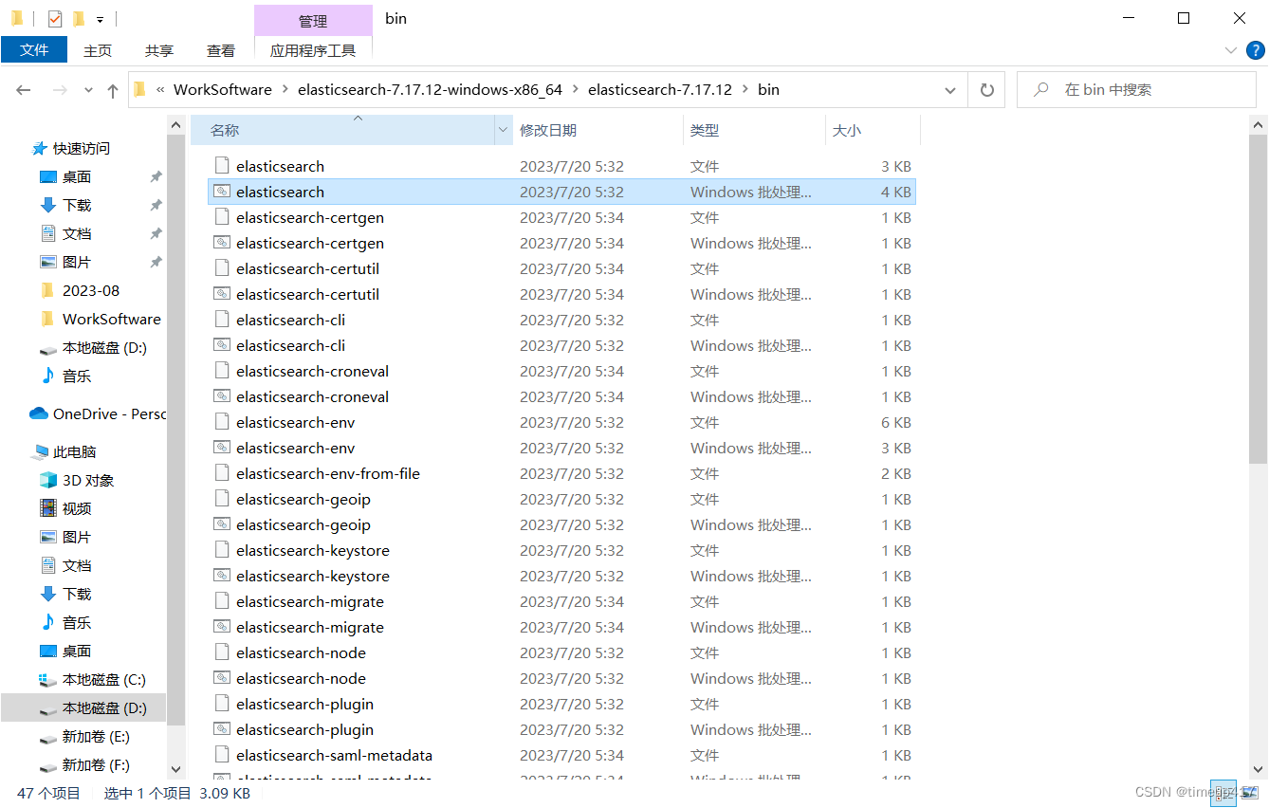
Task: Expand the ribbon chevron near Help
Action: 1231,50
